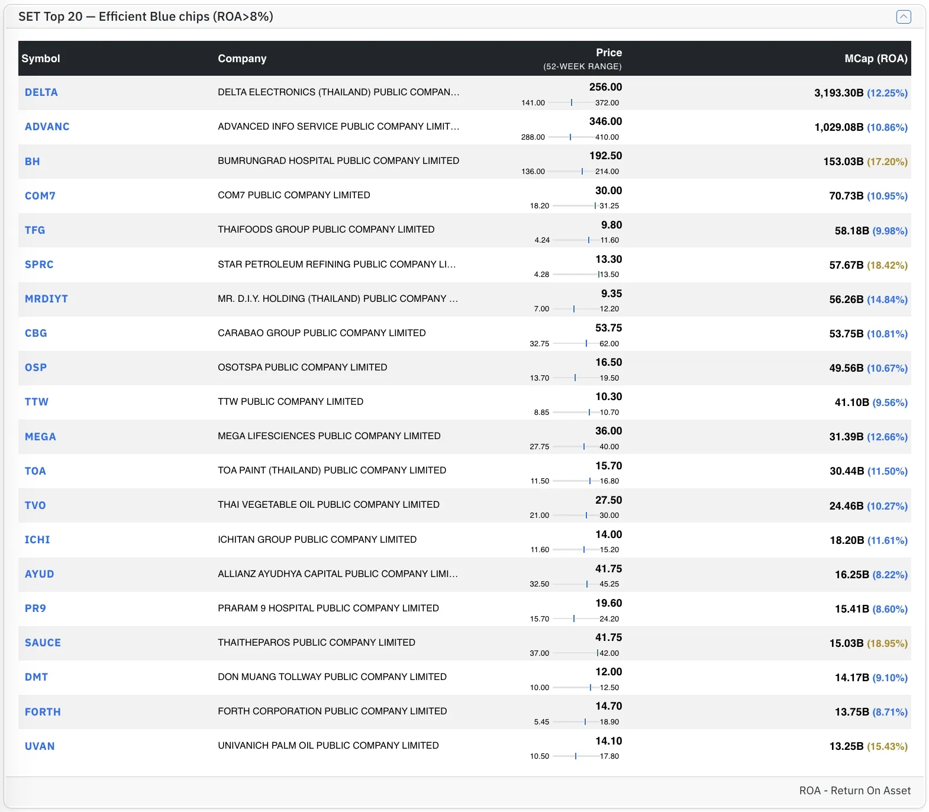Image resolution: width=929 pixels, height=812 pixels.
Task: Click MEGA ROA value (12.66%)
Action: point(888,437)
